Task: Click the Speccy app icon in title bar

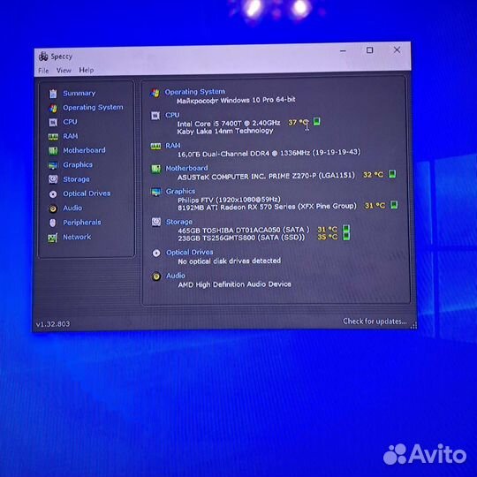Action: click(43, 57)
